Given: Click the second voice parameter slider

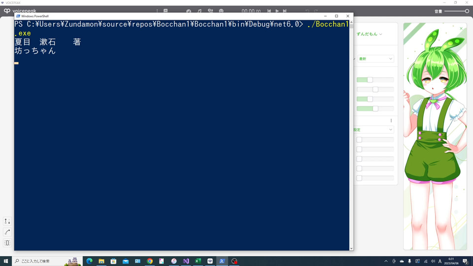Looking at the screenshot, I should [375, 90].
